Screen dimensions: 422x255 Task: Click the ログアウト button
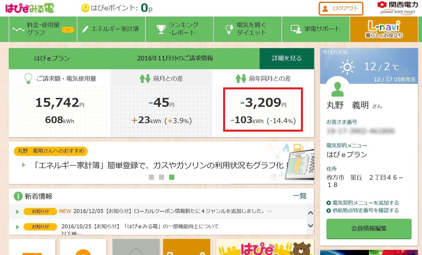(x=341, y=9)
